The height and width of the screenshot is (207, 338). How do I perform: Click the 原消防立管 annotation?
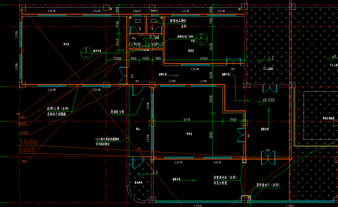(117, 112)
